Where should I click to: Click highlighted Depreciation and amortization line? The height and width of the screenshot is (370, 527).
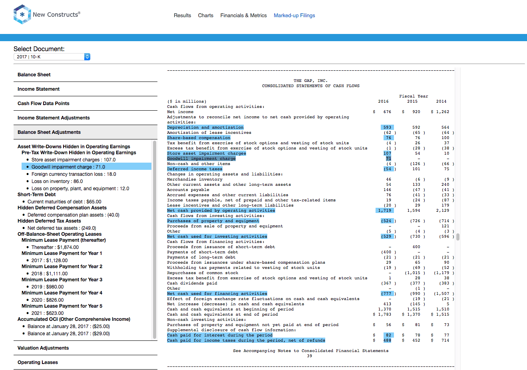tap(205, 127)
